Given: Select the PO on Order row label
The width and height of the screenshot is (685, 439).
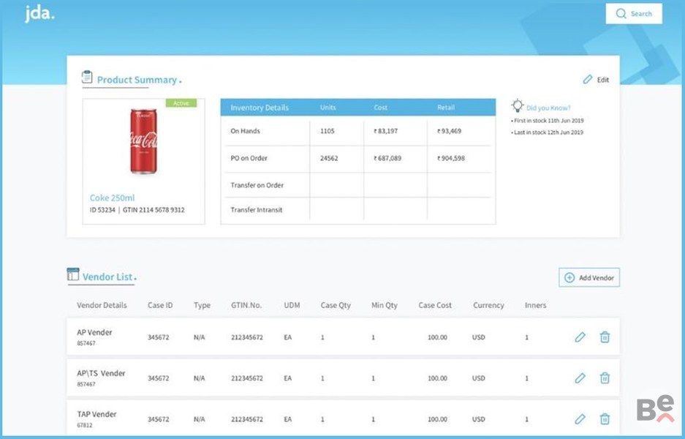Looking at the screenshot, I should [249, 158].
